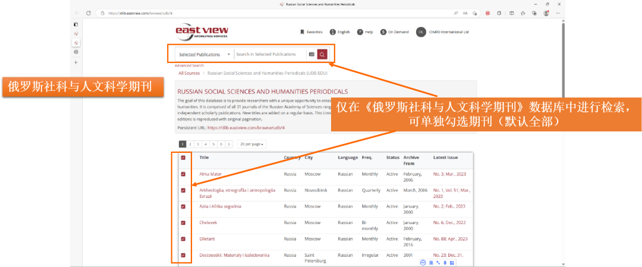
Task: Click the next page arrow in pagination
Action: pyautogui.click(x=229, y=144)
